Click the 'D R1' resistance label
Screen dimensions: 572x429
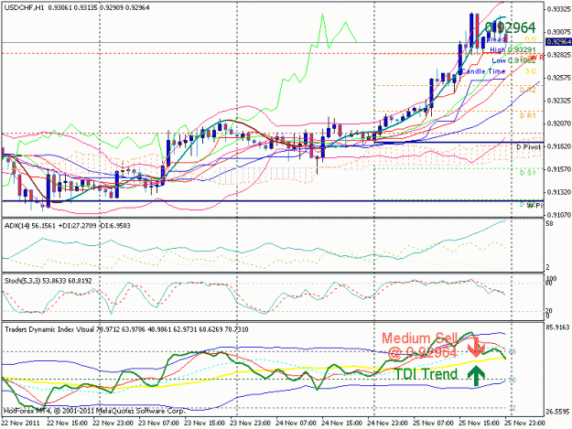[528, 115]
